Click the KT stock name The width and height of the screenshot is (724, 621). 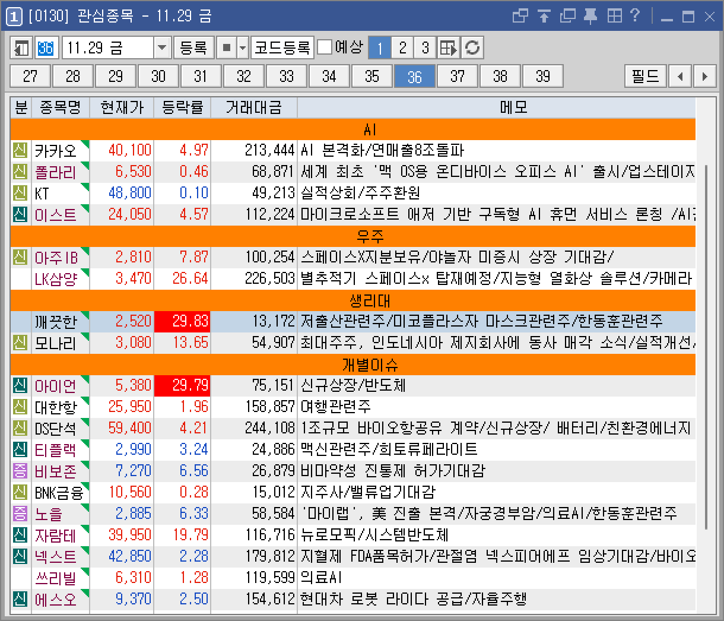click(42, 193)
